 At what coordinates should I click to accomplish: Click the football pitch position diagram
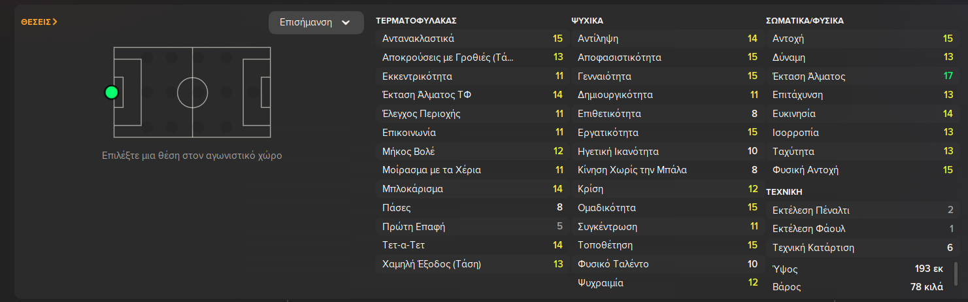click(x=192, y=92)
